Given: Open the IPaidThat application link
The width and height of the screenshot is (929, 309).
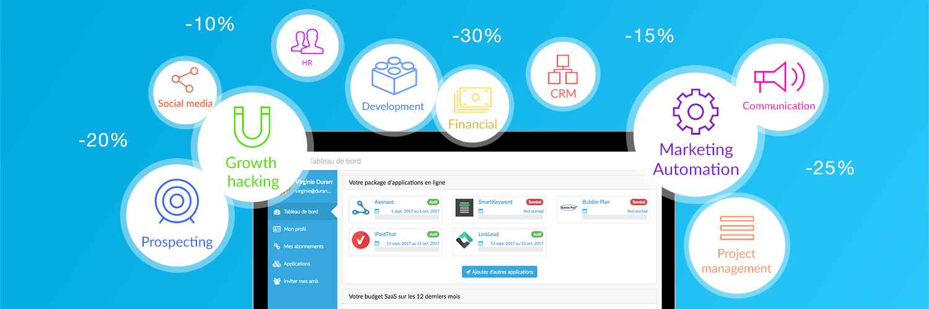Looking at the screenshot, I should [386, 234].
